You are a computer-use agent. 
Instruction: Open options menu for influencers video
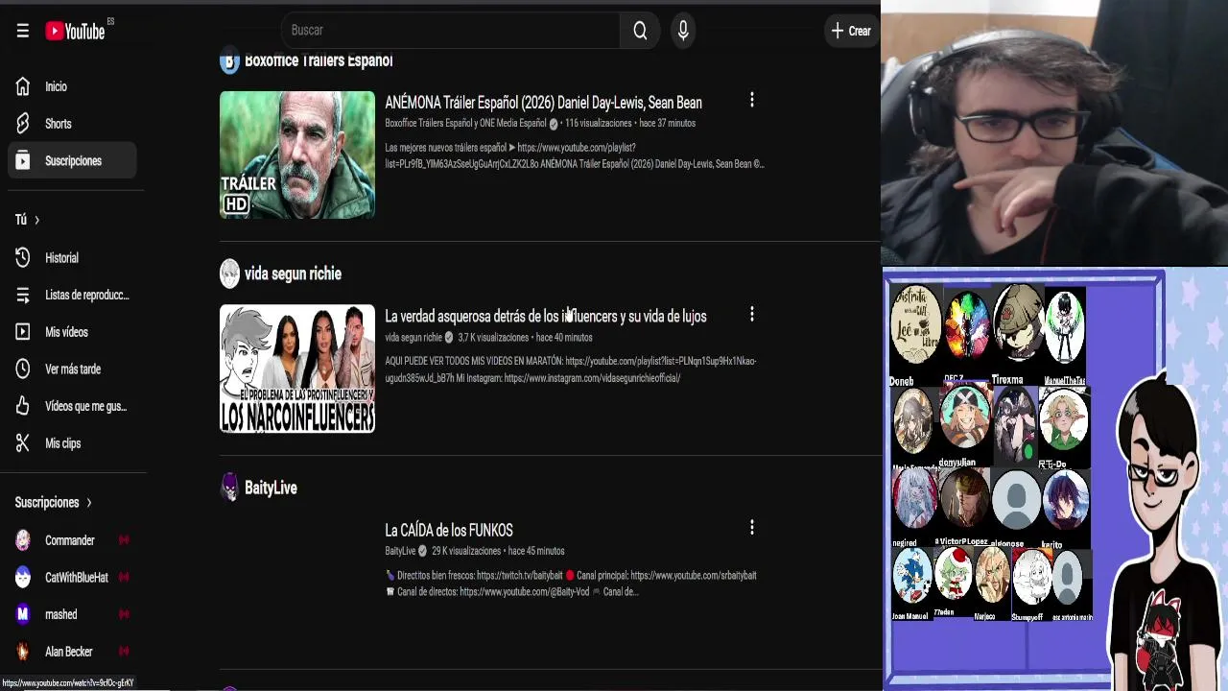click(x=752, y=314)
